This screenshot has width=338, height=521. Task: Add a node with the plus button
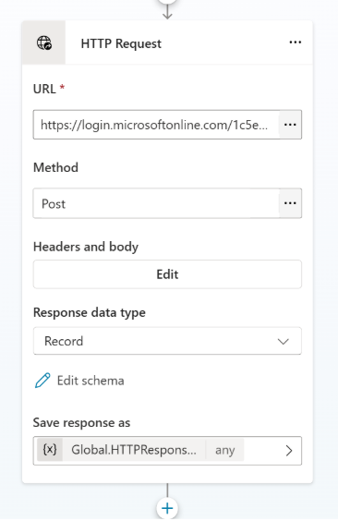[x=167, y=508]
